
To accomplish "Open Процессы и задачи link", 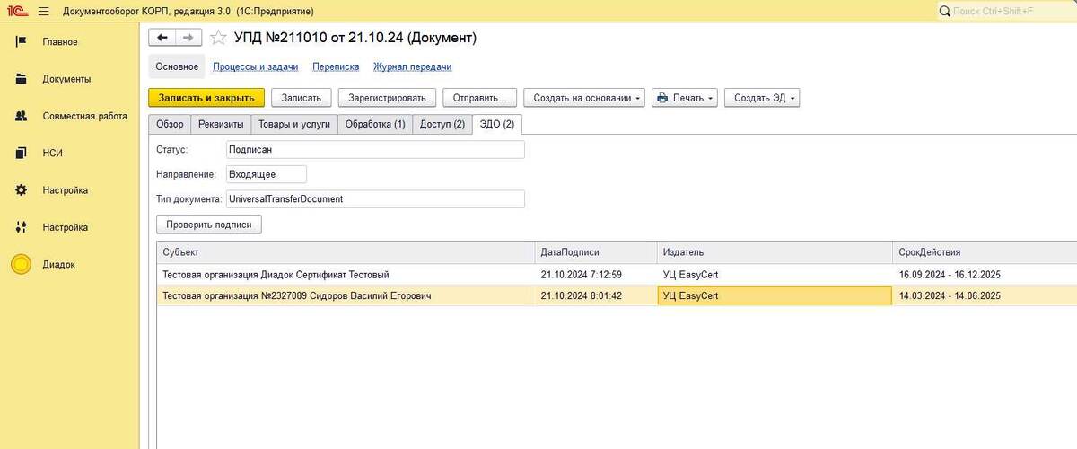I will point(255,66).
